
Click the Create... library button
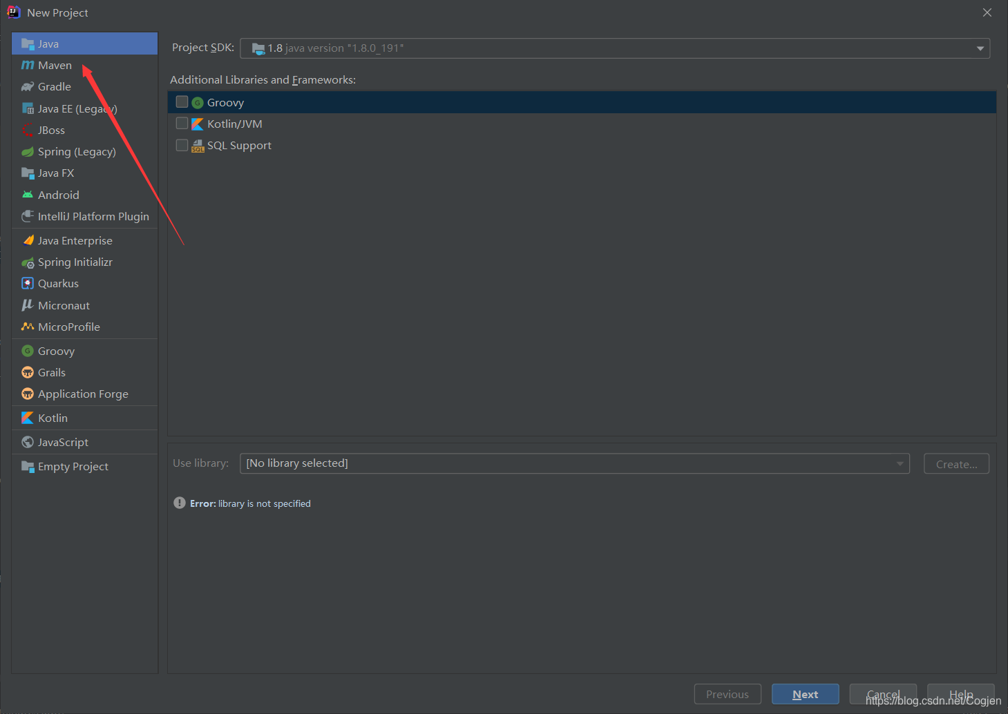pos(957,464)
